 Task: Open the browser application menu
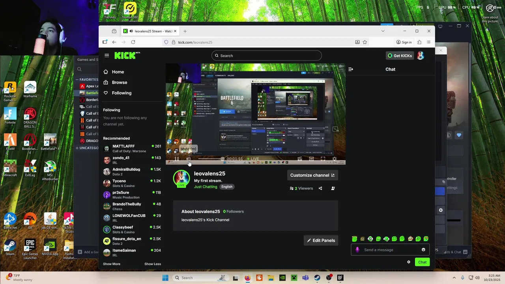click(x=429, y=42)
